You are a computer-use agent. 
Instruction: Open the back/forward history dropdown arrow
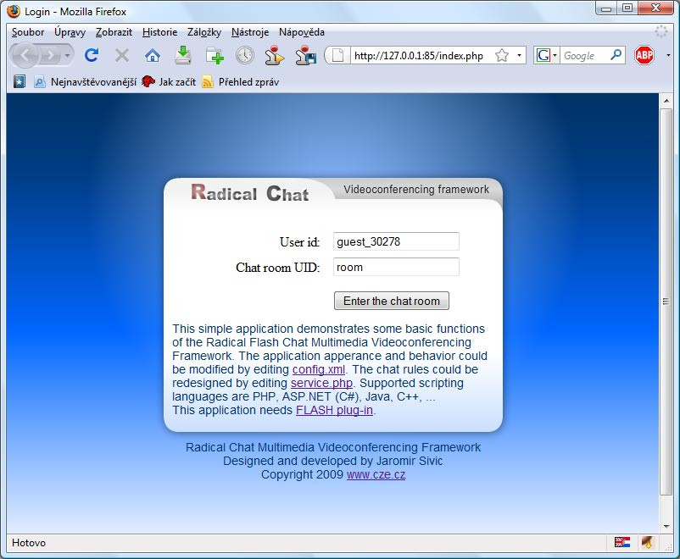(67, 55)
